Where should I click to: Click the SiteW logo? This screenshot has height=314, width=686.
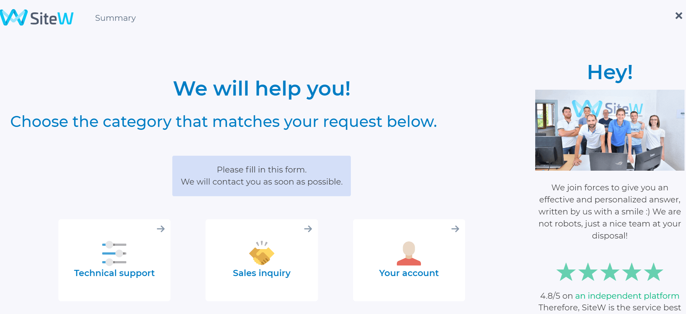[x=37, y=18]
